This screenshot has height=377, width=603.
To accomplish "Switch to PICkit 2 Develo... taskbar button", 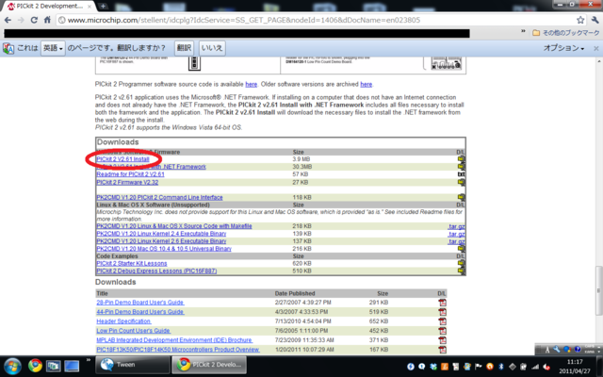I will (209, 365).
